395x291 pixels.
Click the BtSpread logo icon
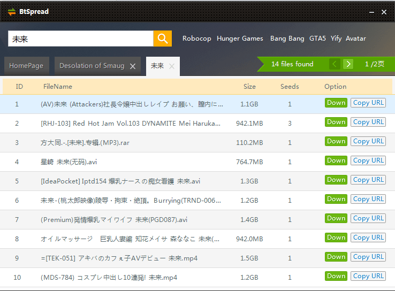(12, 12)
